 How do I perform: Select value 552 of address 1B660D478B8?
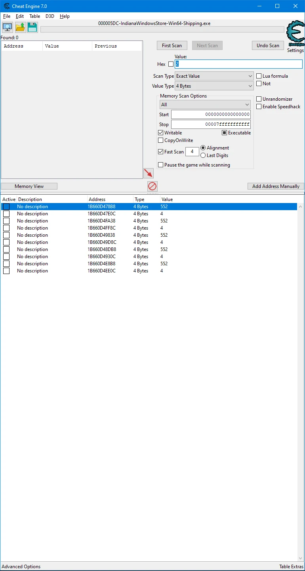[164, 207]
